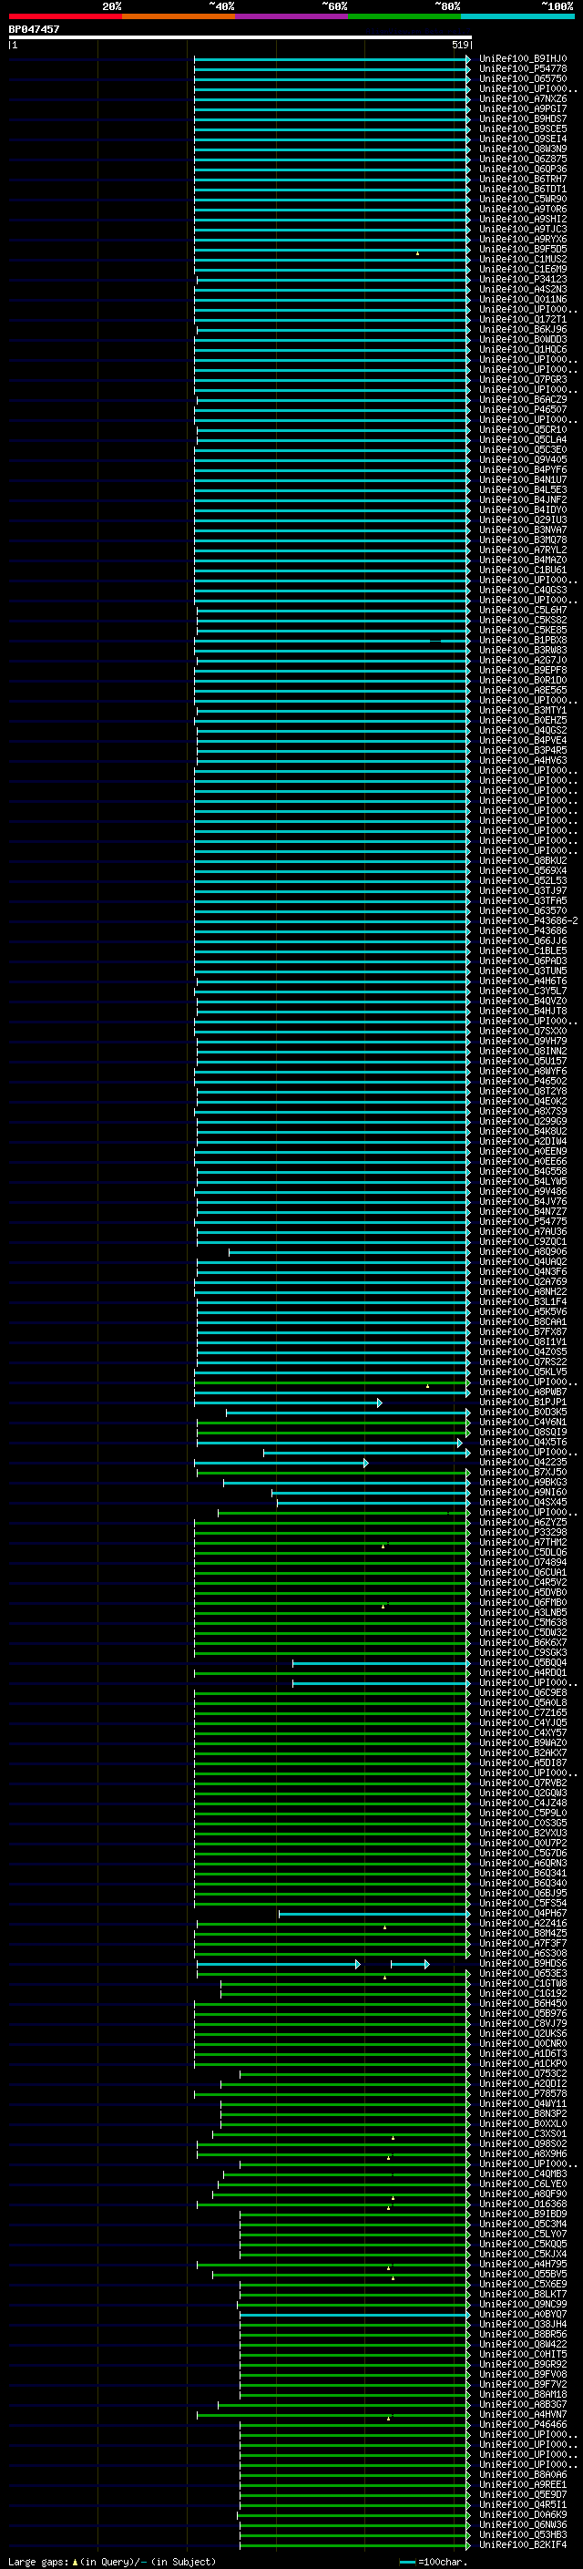The width and height of the screenshot is (583, 2569).
Task: Select hit label UniRef100_C7Z165
Action: (522, 1712)
